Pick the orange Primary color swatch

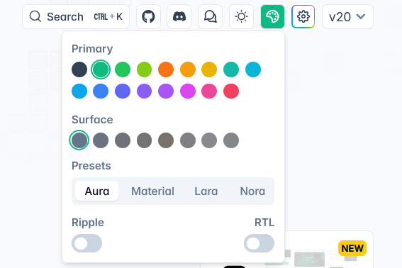[x=166, y=69]
